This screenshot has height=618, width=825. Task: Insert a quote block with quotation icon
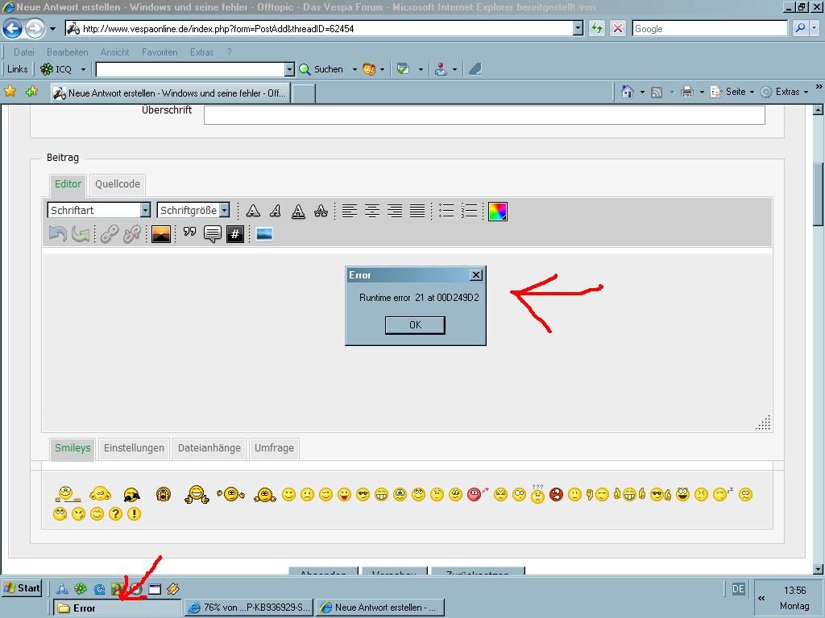(189, 234)
